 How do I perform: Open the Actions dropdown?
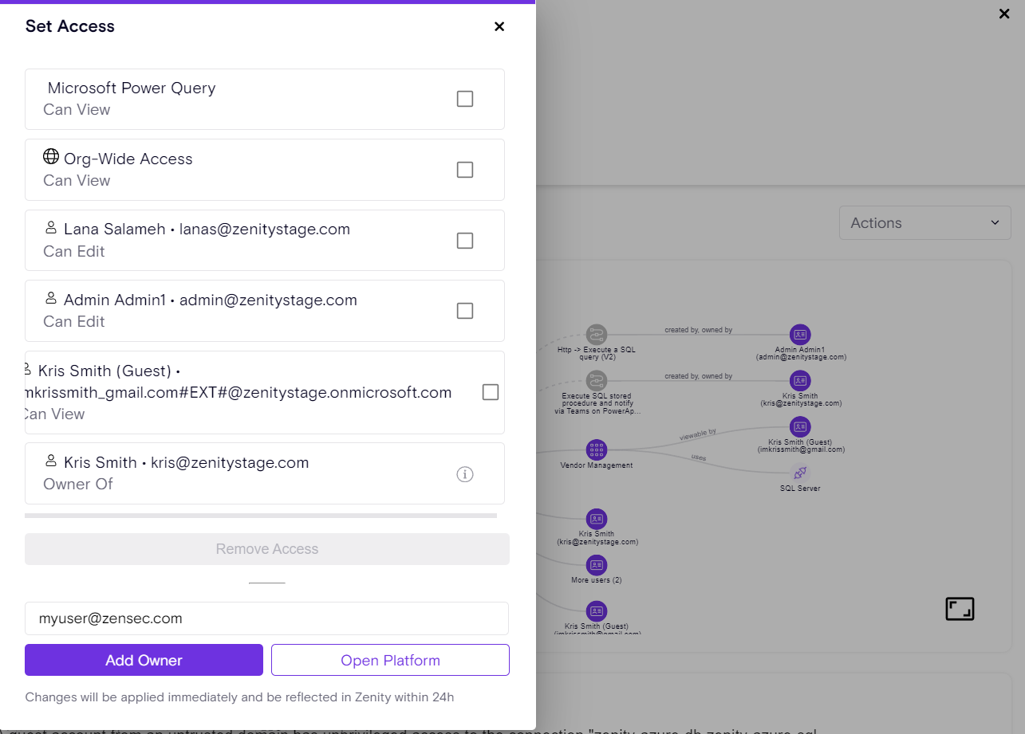924,223
